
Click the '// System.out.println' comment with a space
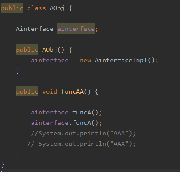[x=81, y=144]
